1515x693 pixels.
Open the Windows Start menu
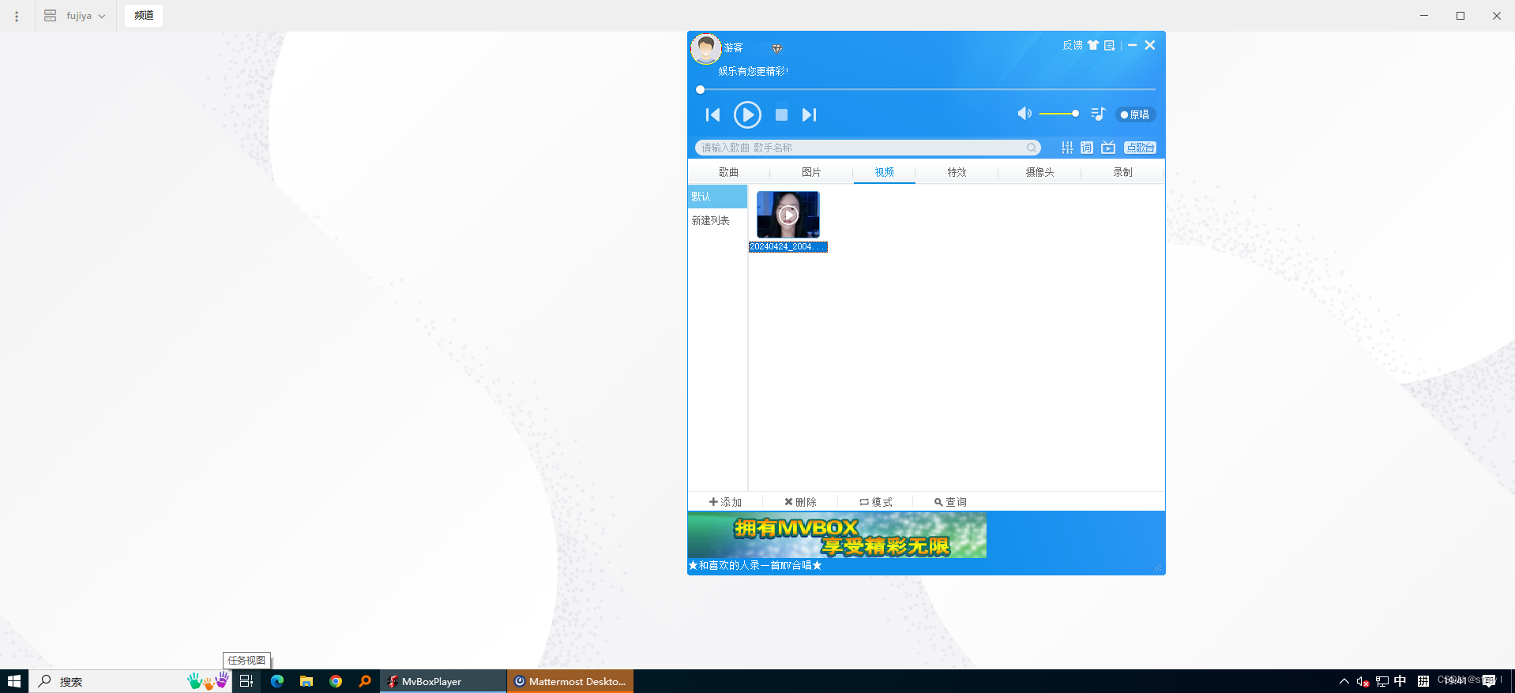[14, 681]
